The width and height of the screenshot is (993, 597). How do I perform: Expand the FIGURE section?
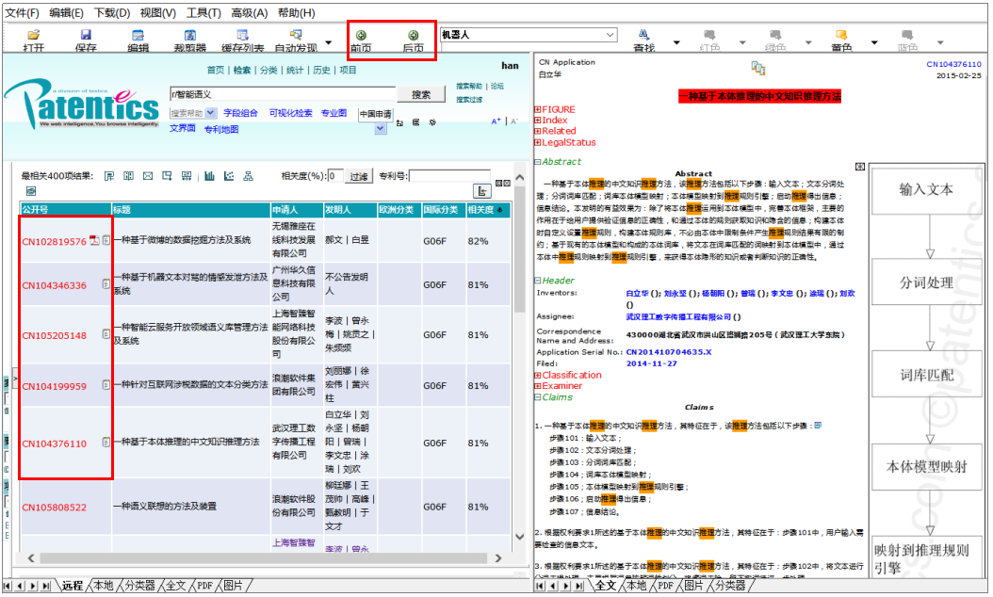pos(538,110)
